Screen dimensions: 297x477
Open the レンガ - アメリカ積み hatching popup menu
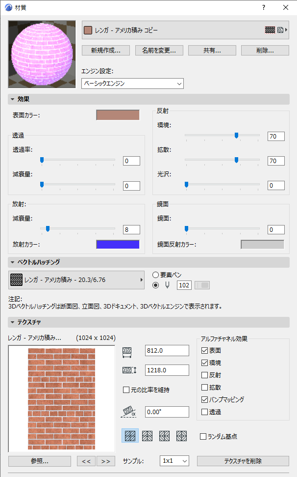click(x=76, y=280)
